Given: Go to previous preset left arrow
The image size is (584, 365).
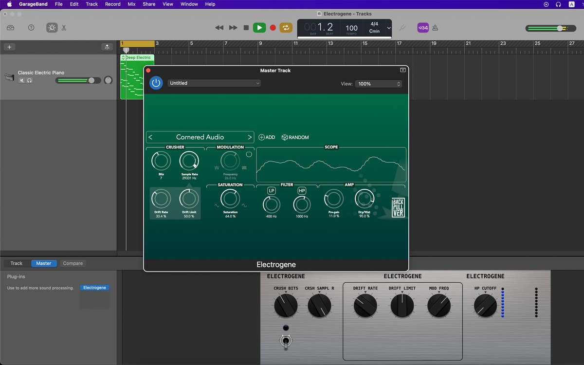Looking at the screenshot, I should click(150, 137).
